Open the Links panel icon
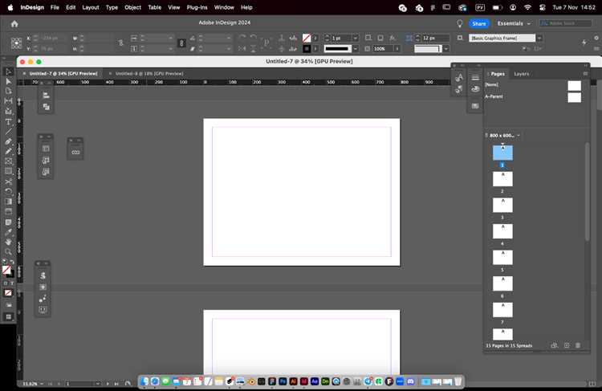This screenshot has width=602, height=391. pos(75,153)
